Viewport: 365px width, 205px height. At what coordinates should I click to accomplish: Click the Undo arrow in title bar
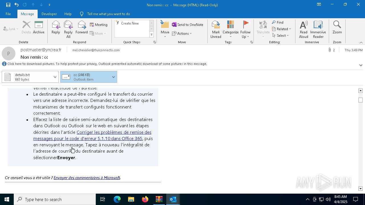17,5
